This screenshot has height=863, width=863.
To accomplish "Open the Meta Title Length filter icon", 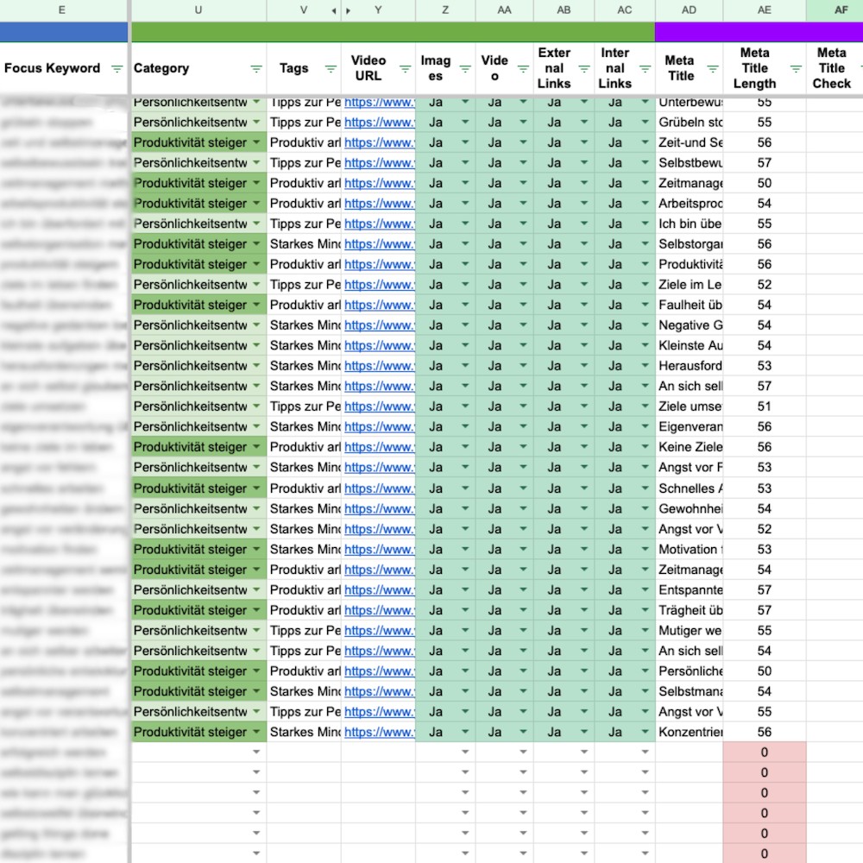I will tap(796, 69).
